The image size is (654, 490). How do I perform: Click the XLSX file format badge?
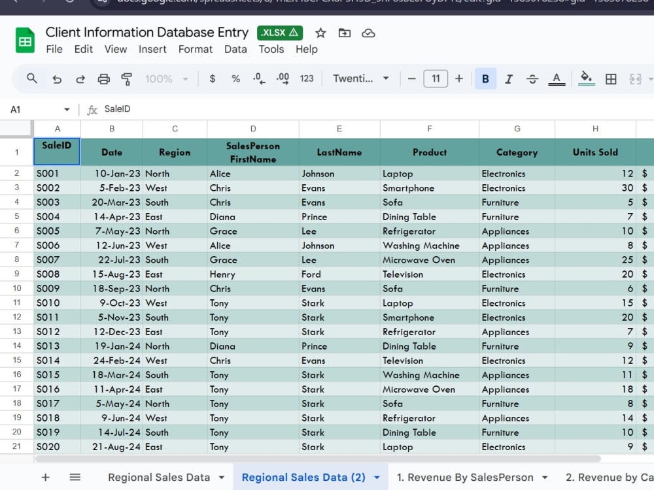(x=279, y=33)
